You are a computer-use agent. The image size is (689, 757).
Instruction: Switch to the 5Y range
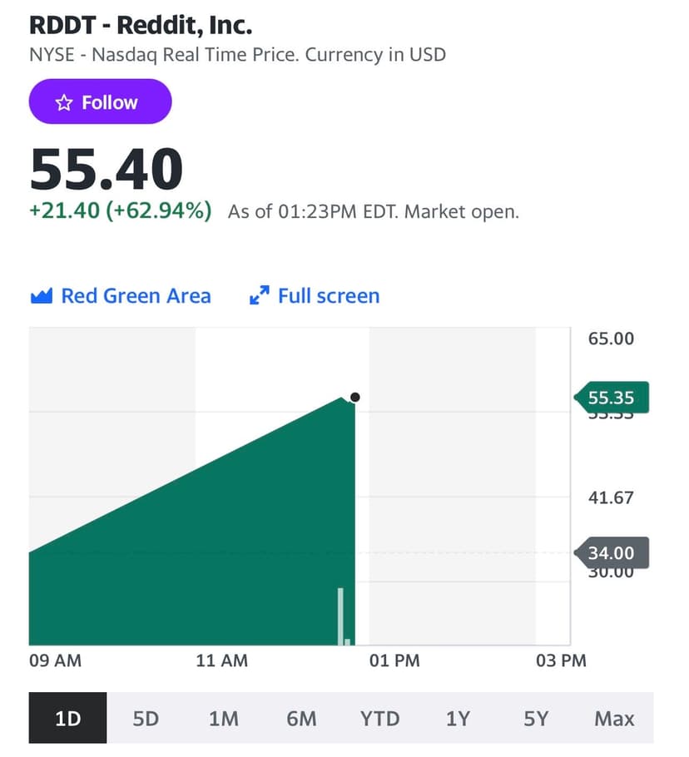click(536, 718)
